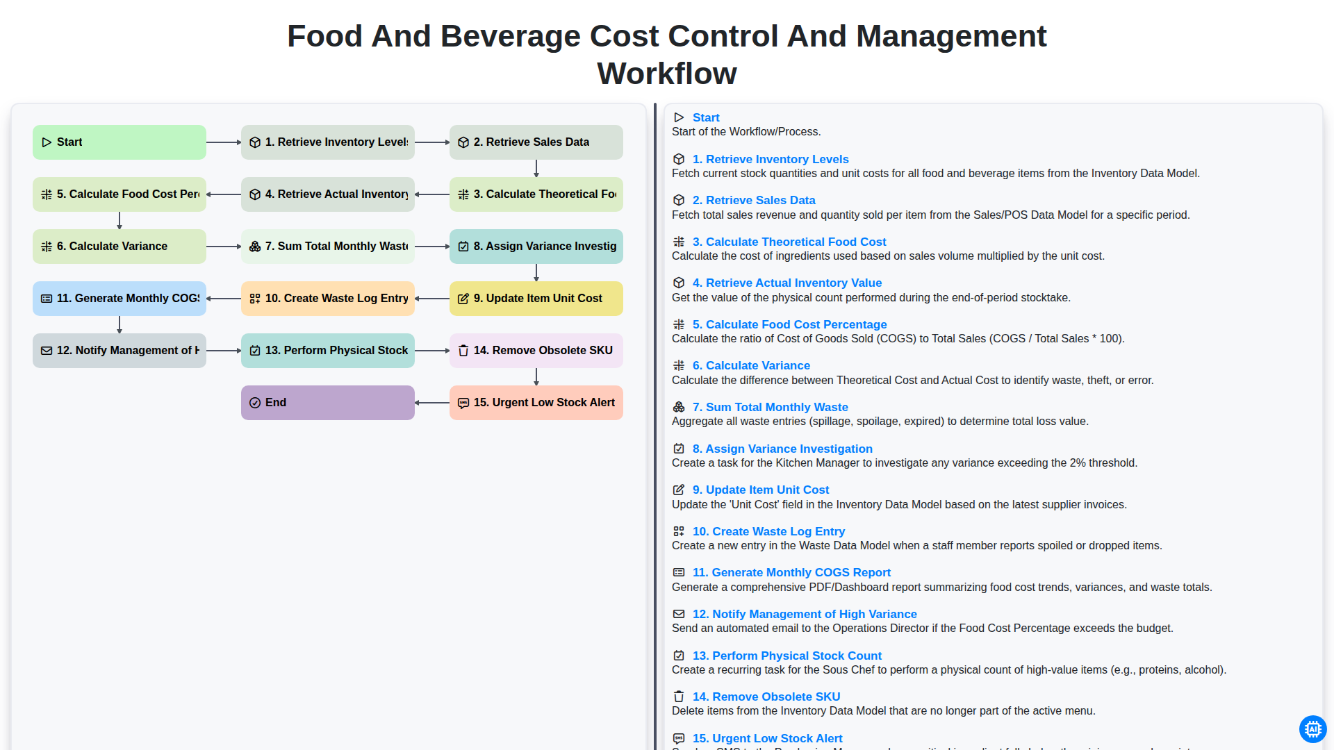1334x750 pixels.
Task: Select the 10. Create Waste Log Entry node
Action: point(328,299)
